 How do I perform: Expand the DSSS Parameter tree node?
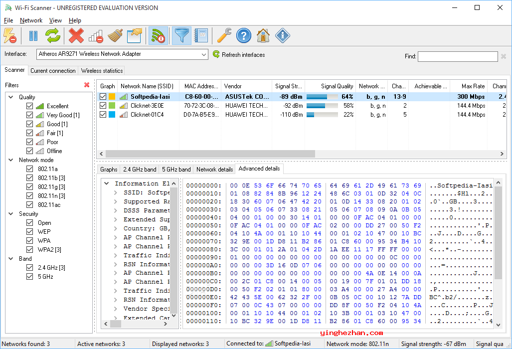pyautogui.click(x=116, y=210)
